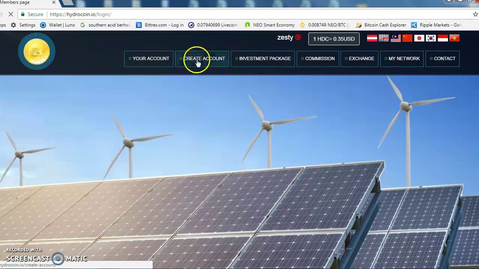
Task: Choose the South Korean flag language
Action: 431,38
